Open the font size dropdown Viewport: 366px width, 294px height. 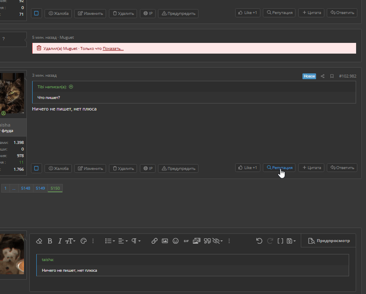pos(70,241)
